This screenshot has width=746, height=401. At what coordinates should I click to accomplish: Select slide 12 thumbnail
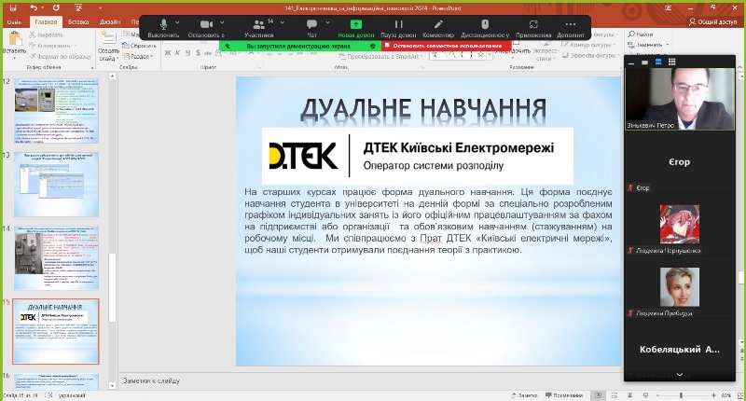click(56, 111)
